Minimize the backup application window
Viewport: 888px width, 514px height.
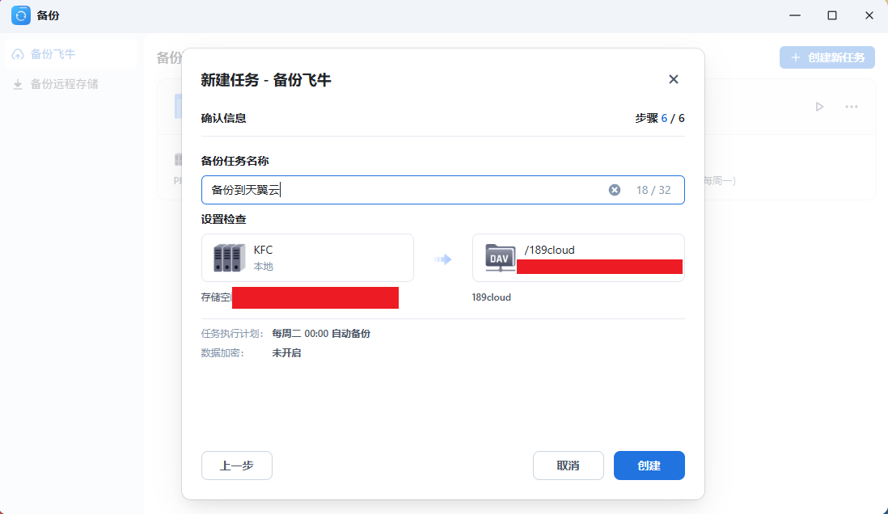pyautogui.click(x=794, y=15)
